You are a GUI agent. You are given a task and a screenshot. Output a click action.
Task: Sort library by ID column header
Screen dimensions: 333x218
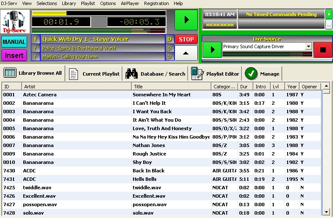click(12, 87)
